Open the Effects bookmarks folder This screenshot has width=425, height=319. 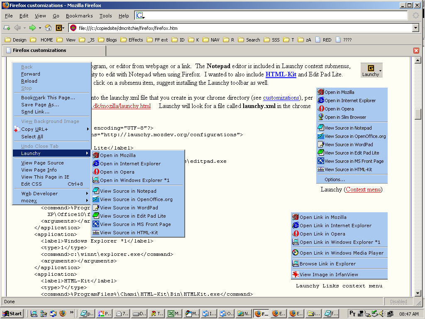coord(132,40)
